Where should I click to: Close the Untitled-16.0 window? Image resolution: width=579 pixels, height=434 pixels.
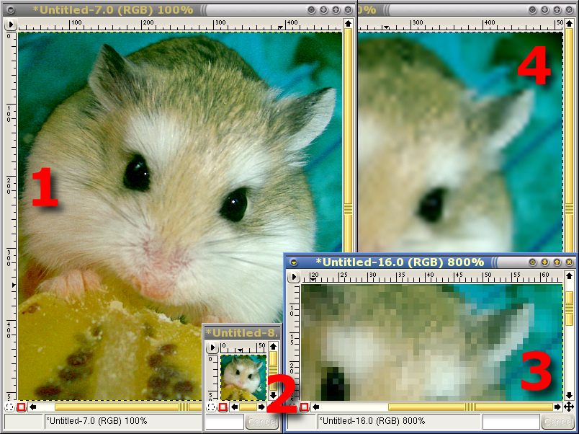(x=569, y=262)
